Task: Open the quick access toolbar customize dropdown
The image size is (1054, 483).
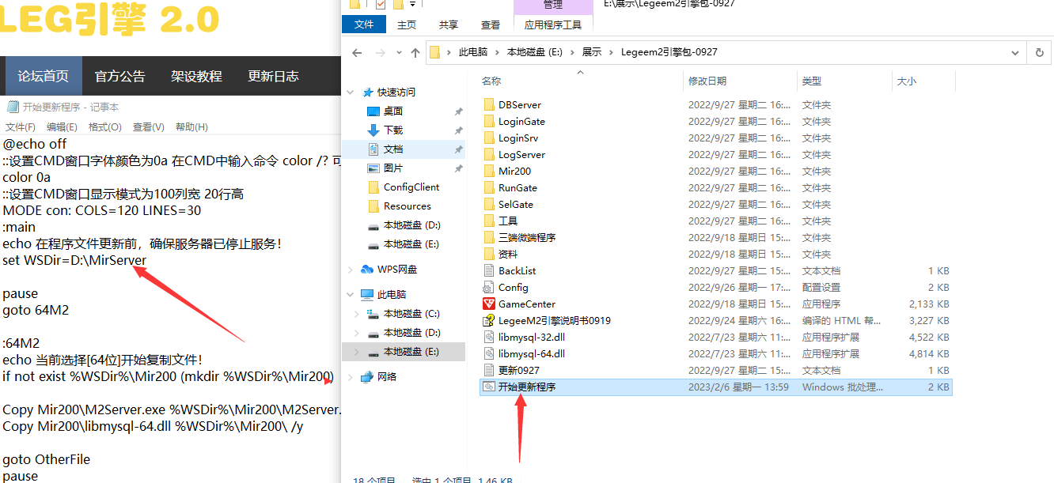Action: coord(412,5)
